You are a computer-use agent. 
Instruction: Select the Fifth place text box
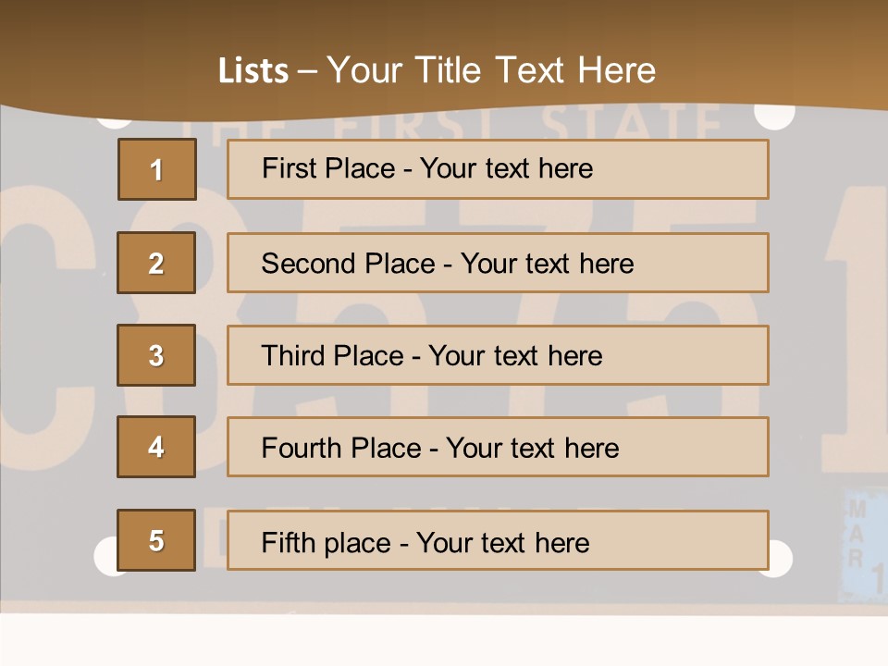tap(498, 540)
